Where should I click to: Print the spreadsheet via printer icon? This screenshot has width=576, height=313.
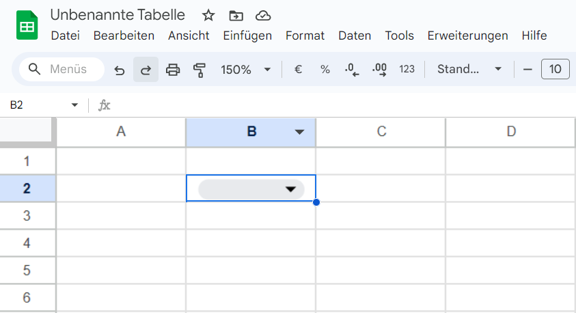pos(173,70)
